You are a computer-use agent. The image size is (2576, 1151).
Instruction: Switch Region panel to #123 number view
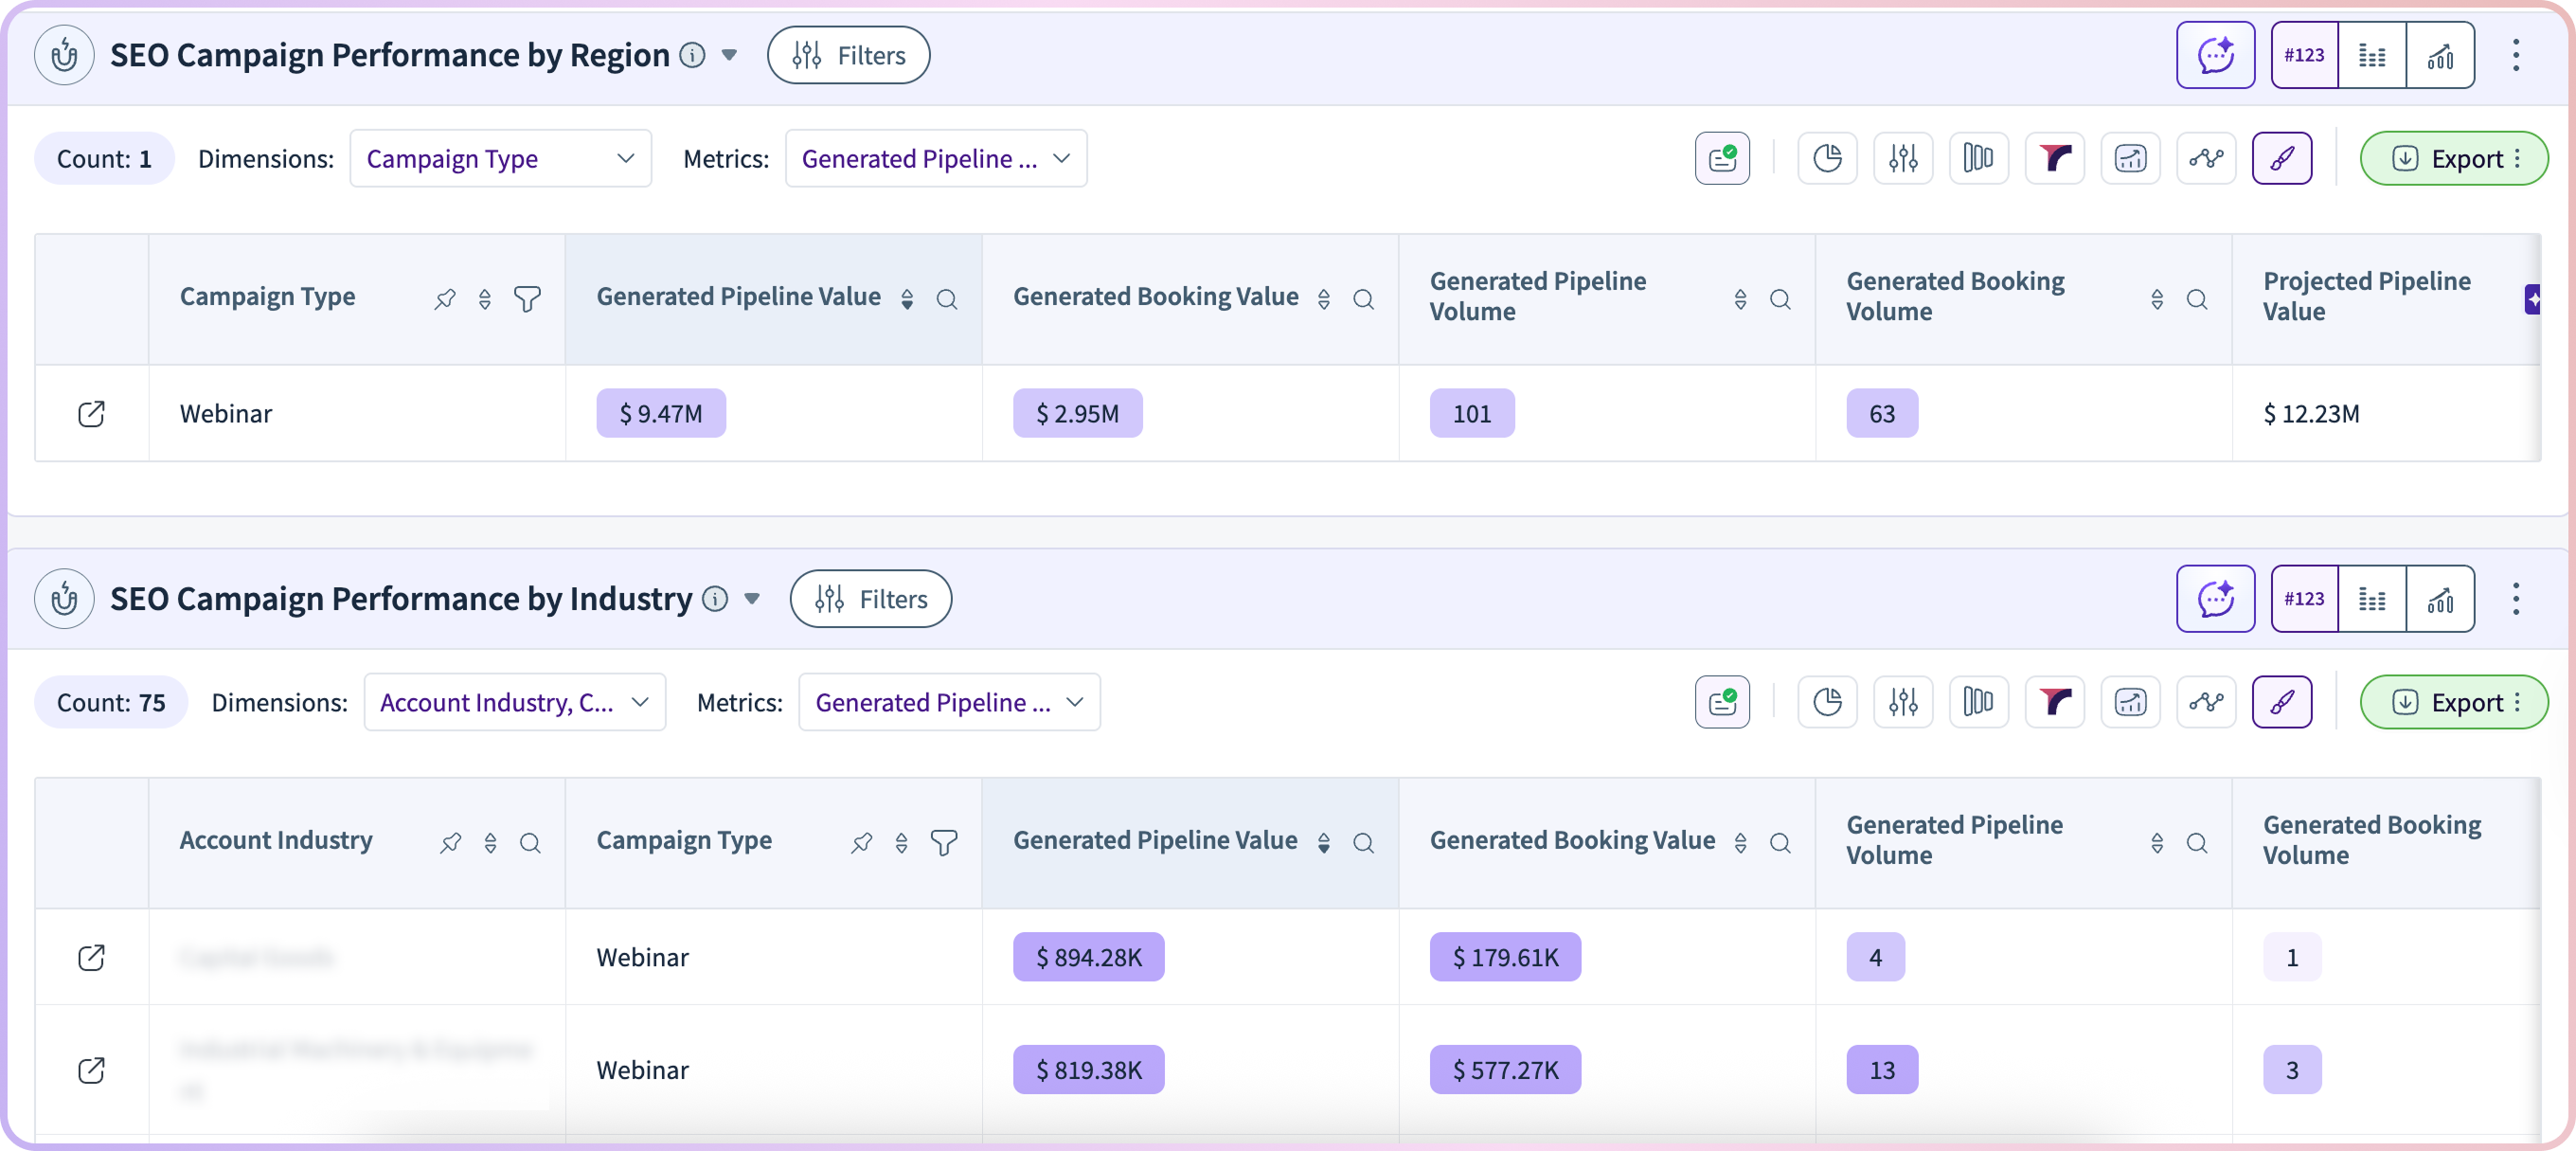click(2304, 55)
